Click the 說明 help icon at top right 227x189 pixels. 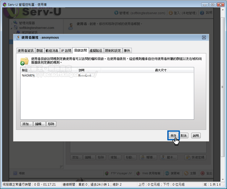point(202,13)
